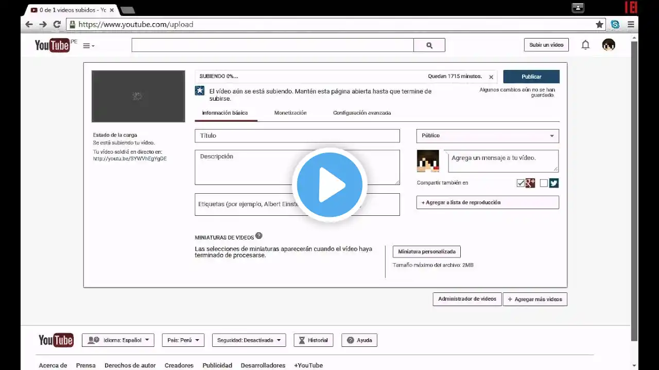Click the search magnifier button
Viewport: 659px width, 370px height.
429,45
